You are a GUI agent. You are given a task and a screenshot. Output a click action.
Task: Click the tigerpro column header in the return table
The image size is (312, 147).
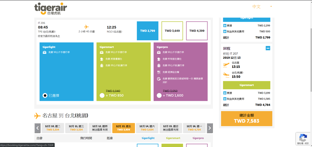[198, 138]
